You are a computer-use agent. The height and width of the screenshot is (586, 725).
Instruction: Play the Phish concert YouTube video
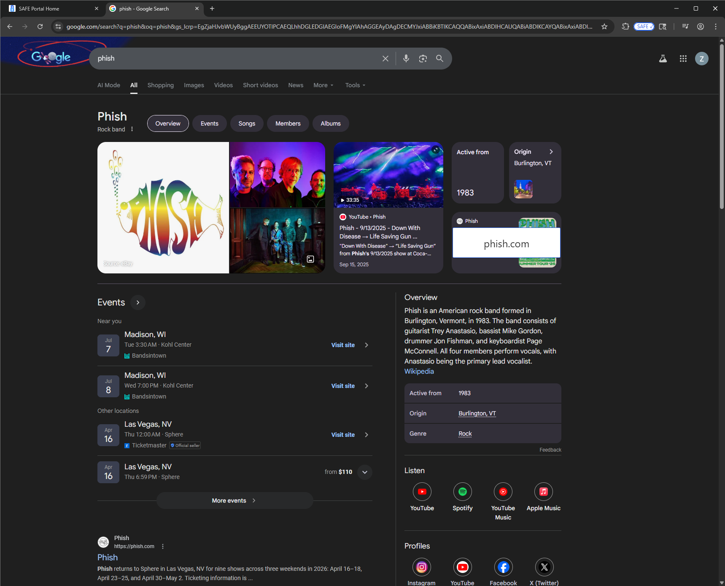(x=388, y=175)
